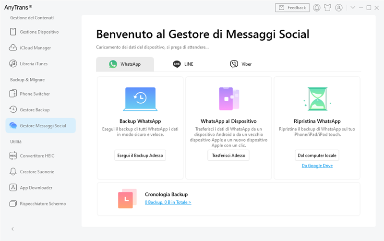Click the iCloud Manager cloud icon

coord(13,48)
